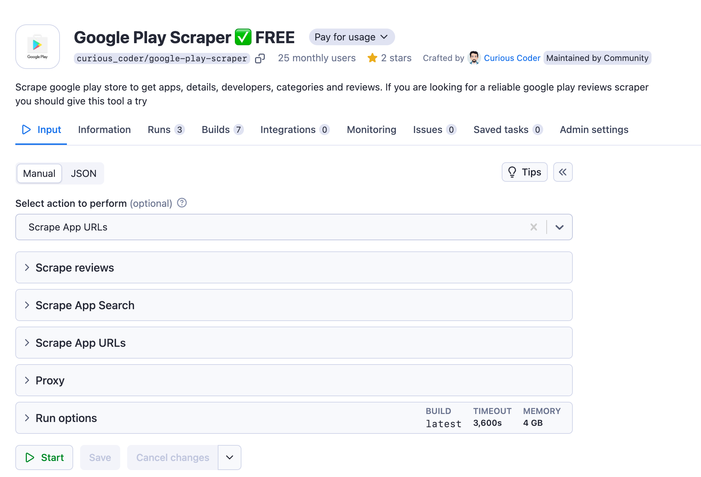The width and height of the screenshot is (701, 477).
Task: Click the star icon to star repo
Action: tap(373, 57)
